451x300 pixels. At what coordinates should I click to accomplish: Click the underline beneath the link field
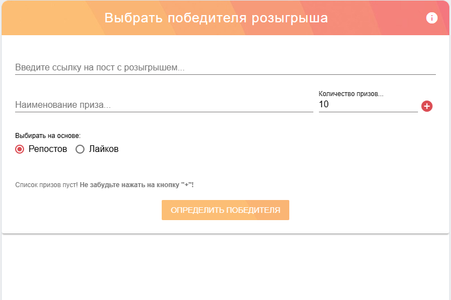coord(225,74)
